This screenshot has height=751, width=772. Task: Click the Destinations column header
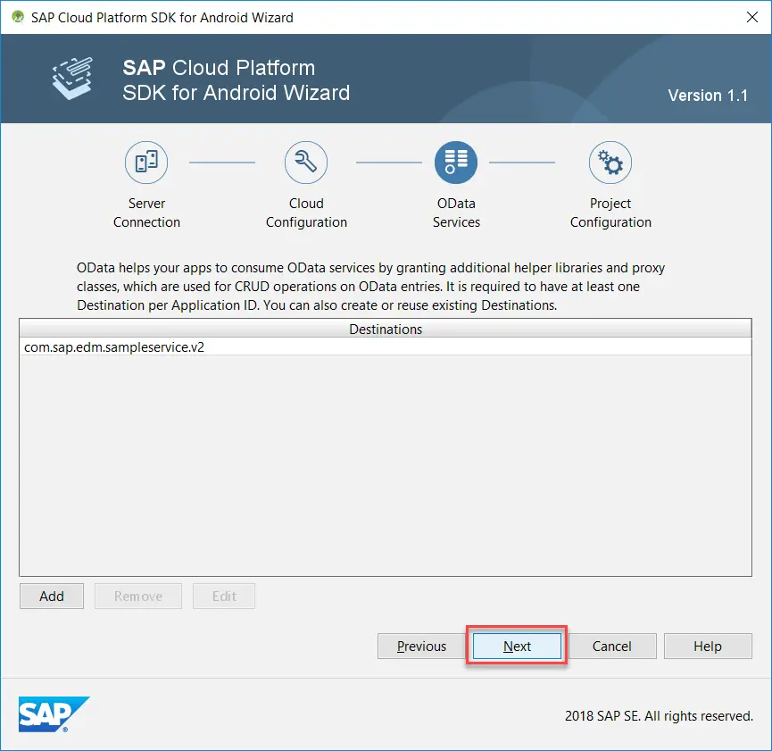[386, 329]
